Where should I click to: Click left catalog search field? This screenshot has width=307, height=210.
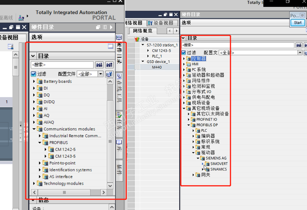62,65
